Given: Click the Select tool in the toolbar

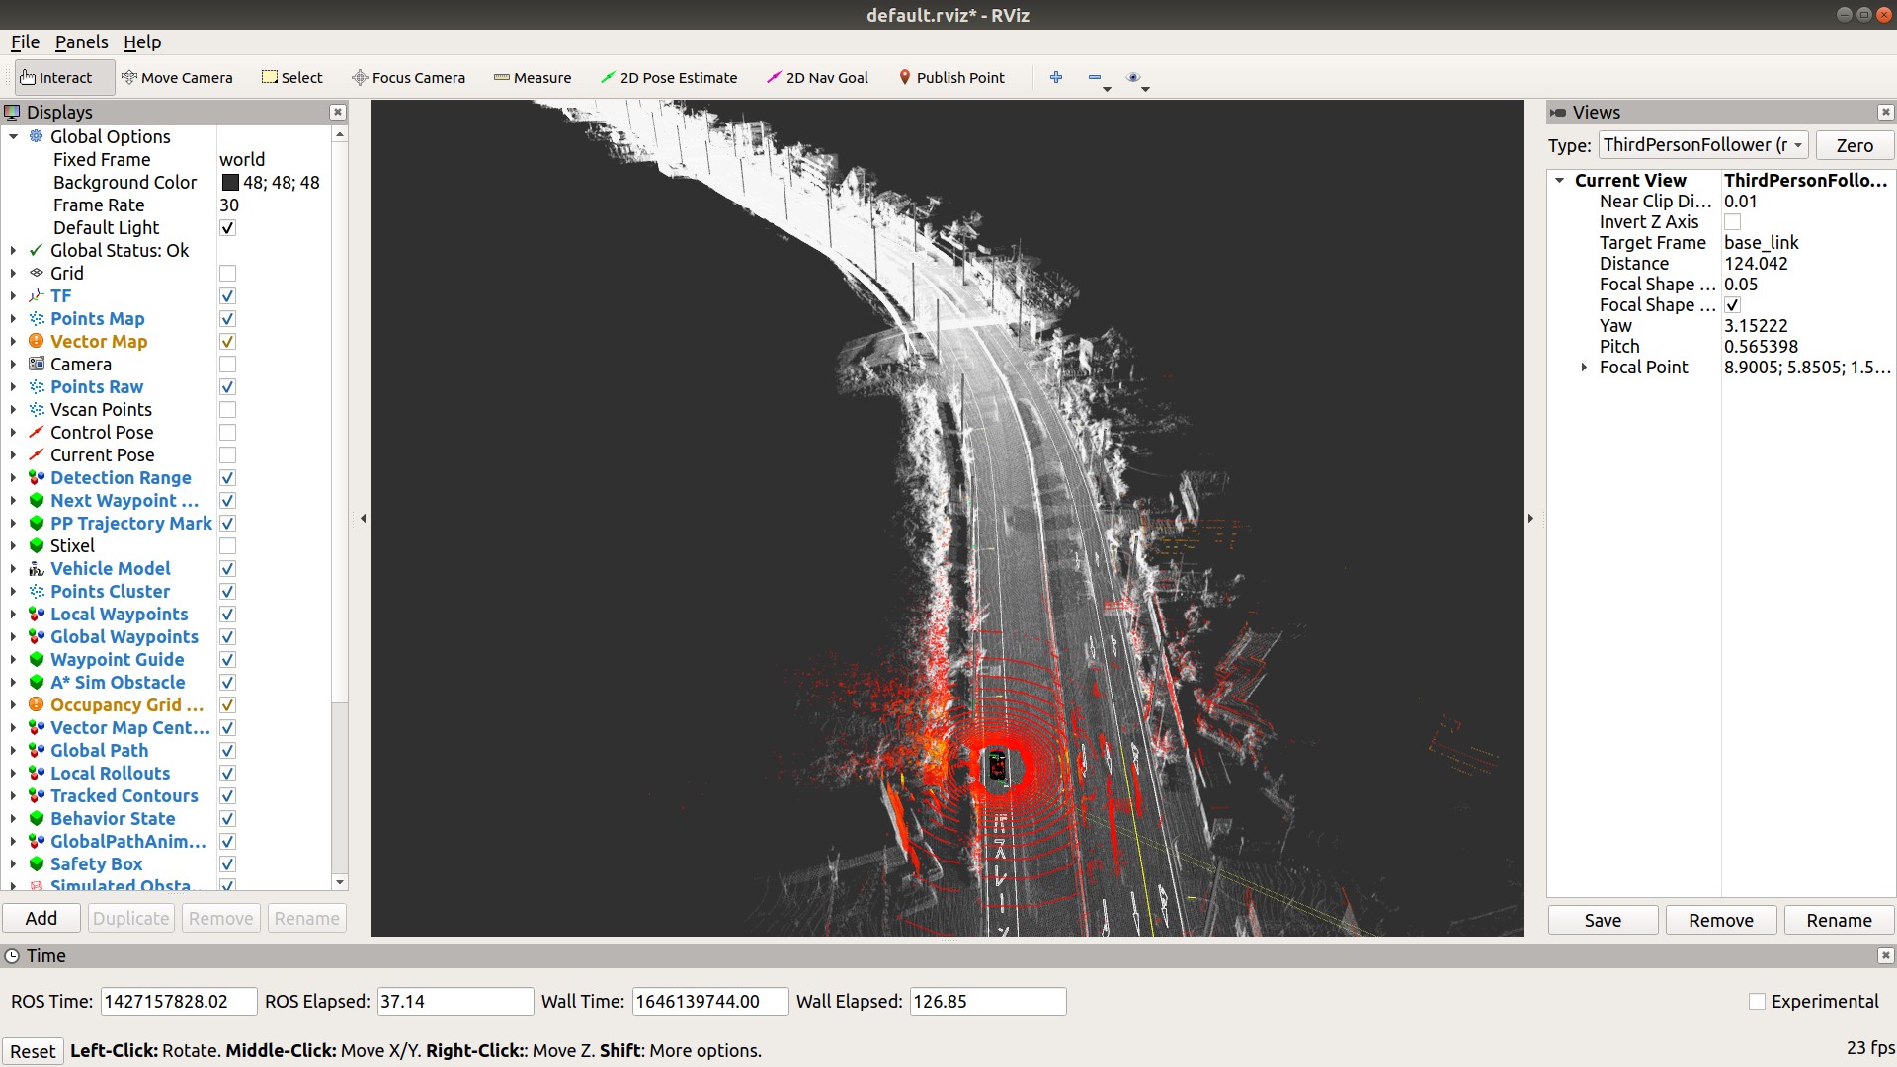Looking at the screenshot, I should (x=291, y=77).
